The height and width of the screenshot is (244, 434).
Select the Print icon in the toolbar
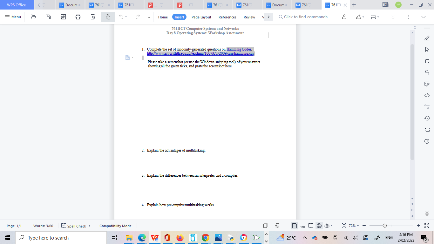tap(78, 17)
